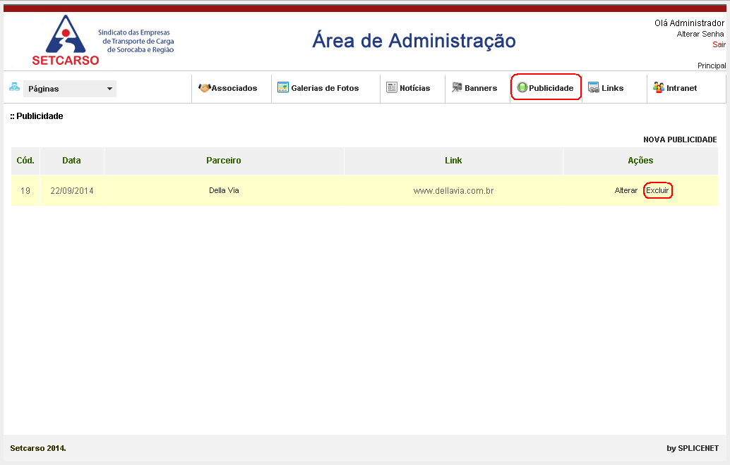This screenshot has width=730, height=465.
Task: Click the green Publicidade icon
Action: [522, 87]
